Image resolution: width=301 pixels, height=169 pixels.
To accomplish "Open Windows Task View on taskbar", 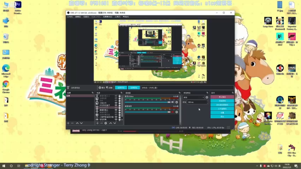I will tap(18, 166).
